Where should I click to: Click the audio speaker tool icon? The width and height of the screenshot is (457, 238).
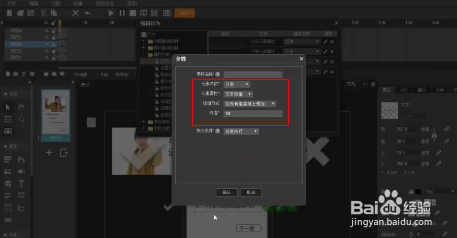[x=21, y=172]
